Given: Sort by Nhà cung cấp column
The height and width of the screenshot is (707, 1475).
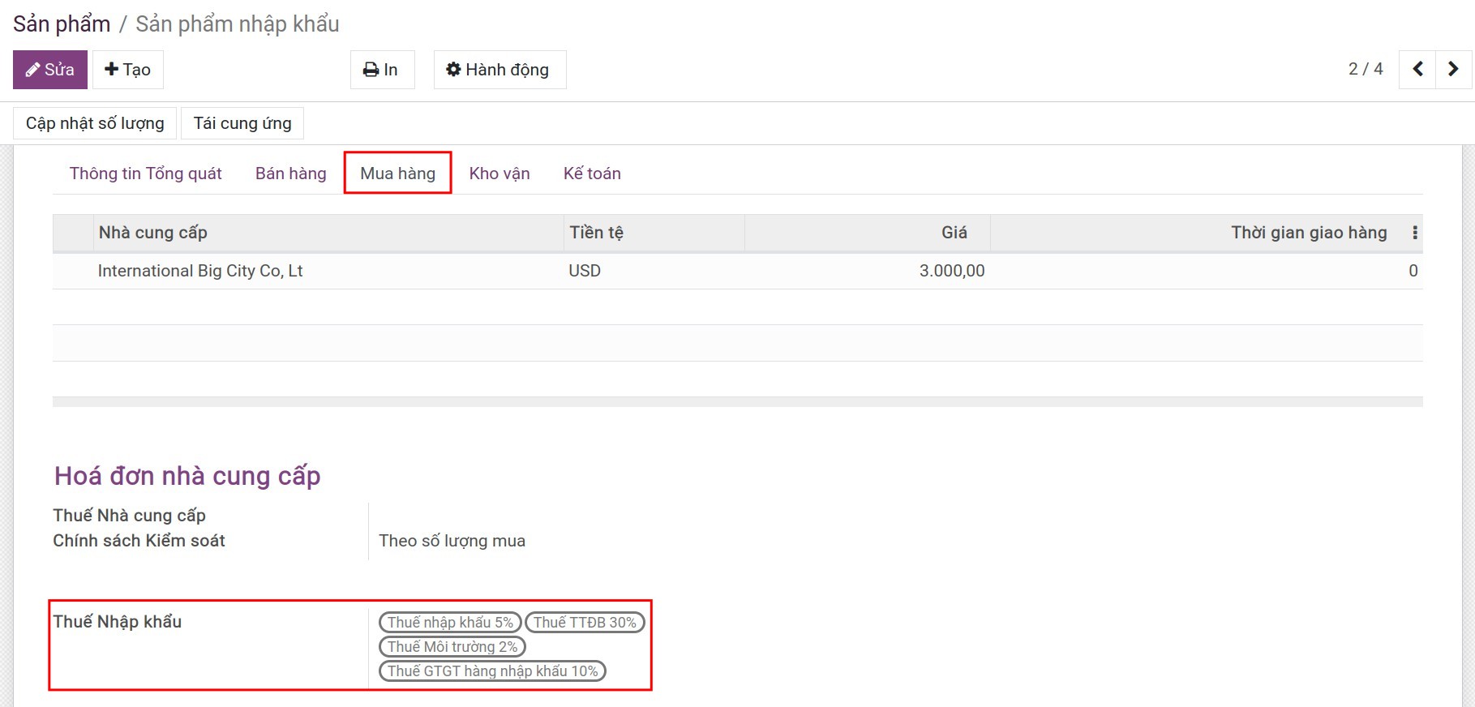Looking at the screenshot, I should [153, 233].
